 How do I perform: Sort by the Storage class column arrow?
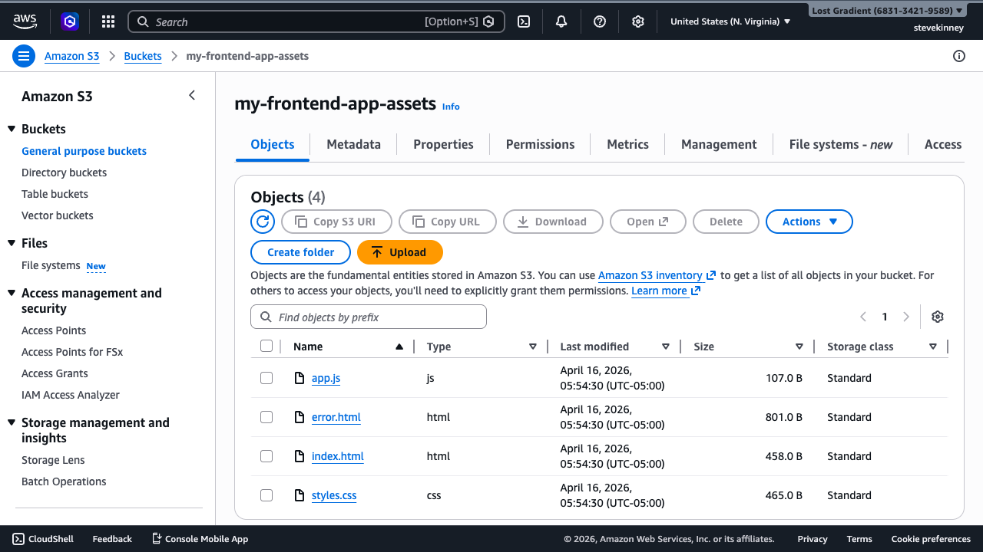(x=933, y=347)
